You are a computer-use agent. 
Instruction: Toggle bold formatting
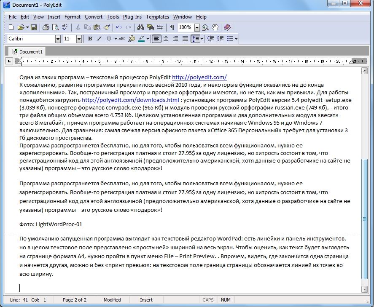90,39
